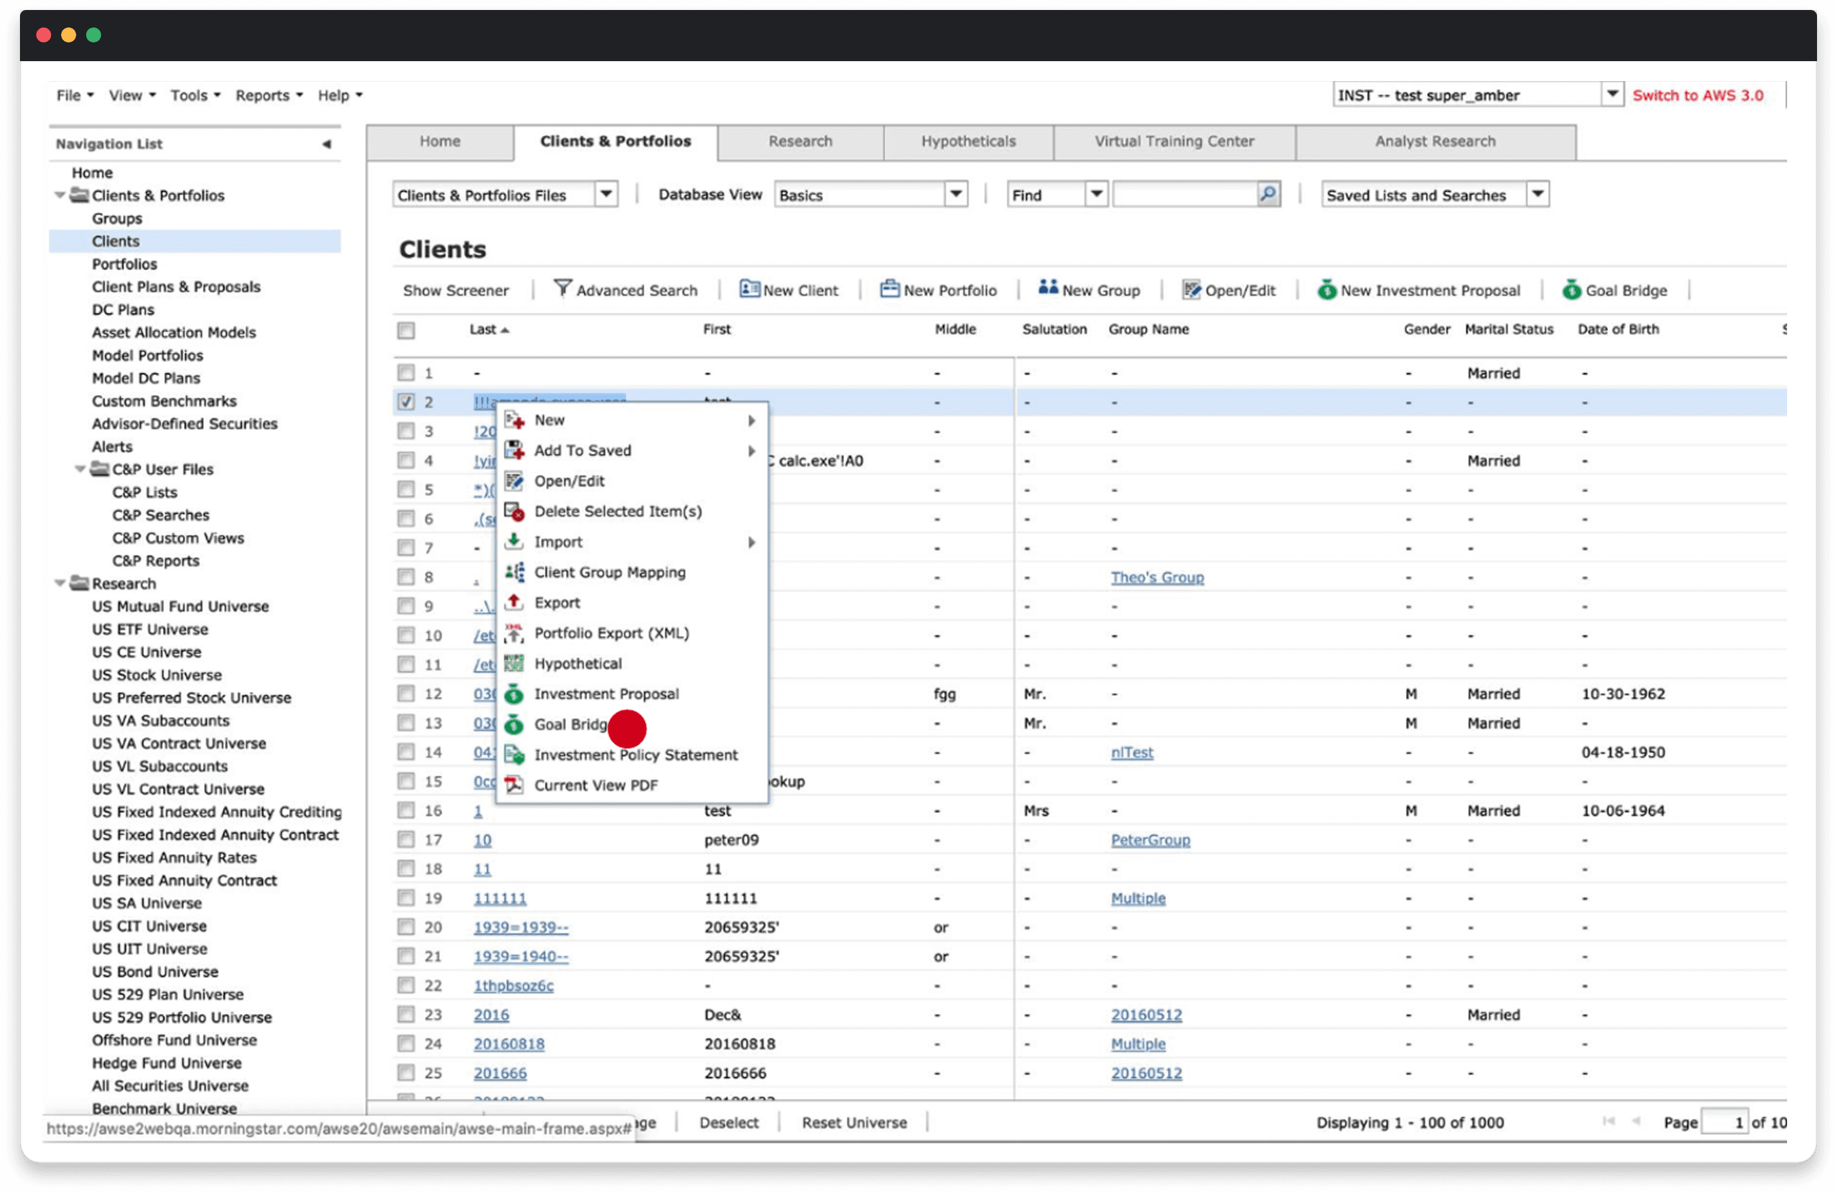The width and height of the screenshot is (1837, 1193).
Task: Collapse the Navigation List panel arrow
Action: click(326, 144)
